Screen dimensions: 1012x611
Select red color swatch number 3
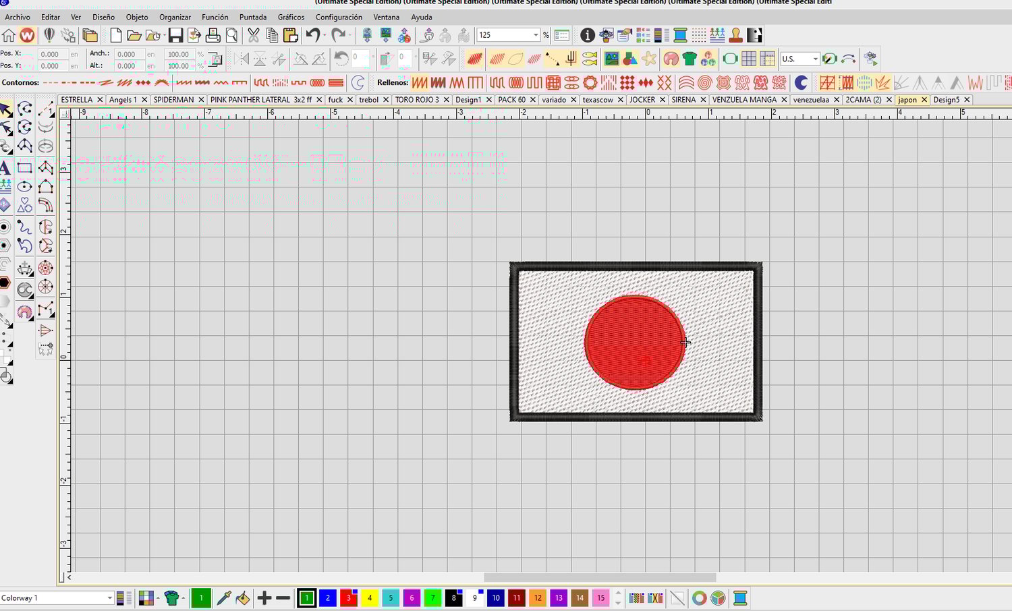[348, 598]
